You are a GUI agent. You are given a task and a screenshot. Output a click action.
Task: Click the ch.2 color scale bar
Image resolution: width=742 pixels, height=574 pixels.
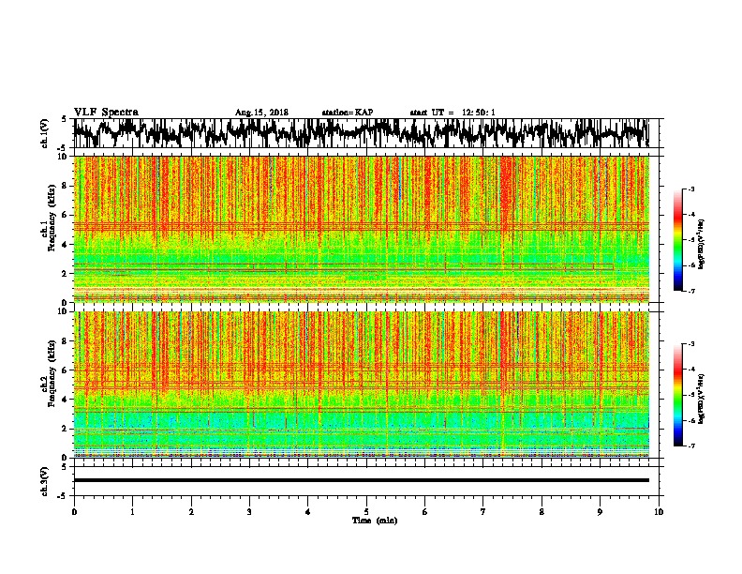[x=678, y=395]
